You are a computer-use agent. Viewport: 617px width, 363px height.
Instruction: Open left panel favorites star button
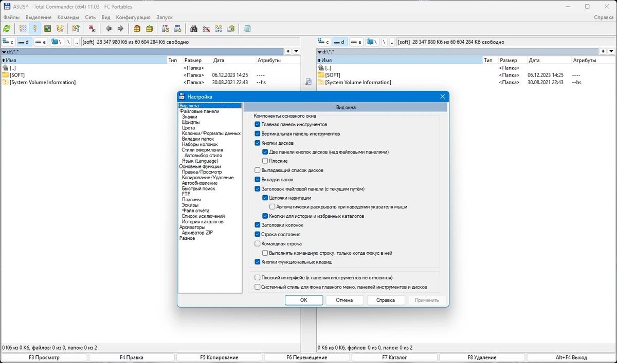click(x=288, y=51)
